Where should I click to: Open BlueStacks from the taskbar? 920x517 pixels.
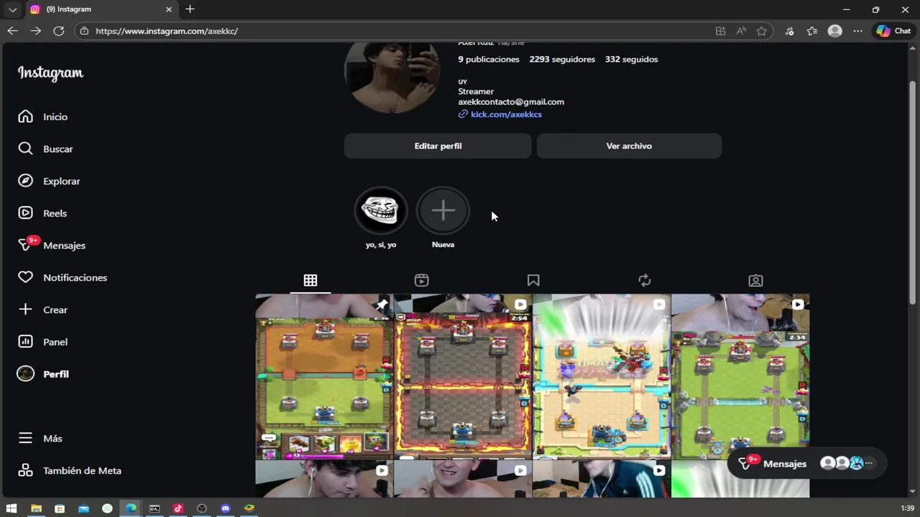[x=249, y=508]
